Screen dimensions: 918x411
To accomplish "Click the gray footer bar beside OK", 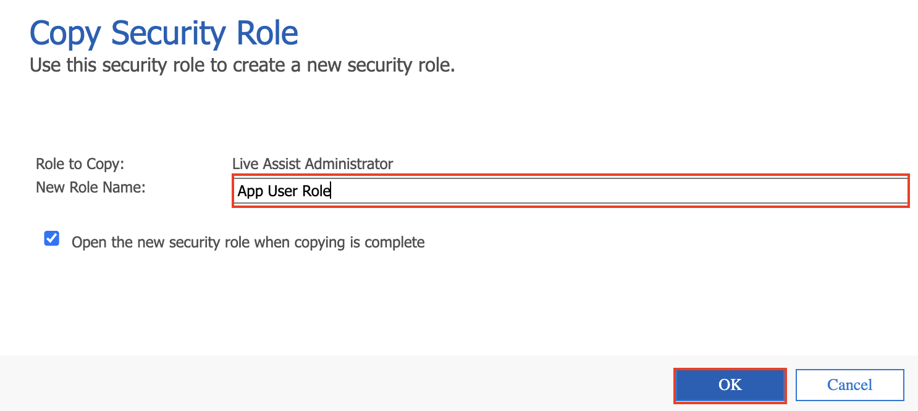I will (x=334, y=383).
